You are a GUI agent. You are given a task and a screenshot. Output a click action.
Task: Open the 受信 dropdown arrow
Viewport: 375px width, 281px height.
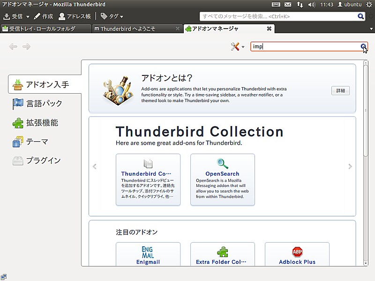point(28,17)
